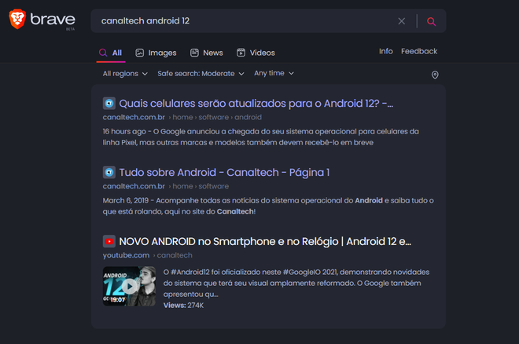Viewport: 519px width, 344px height.
Task: Open the Info link
Action: click(x=386, y=51)
